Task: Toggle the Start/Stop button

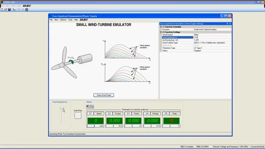Action: pos(78,116)
